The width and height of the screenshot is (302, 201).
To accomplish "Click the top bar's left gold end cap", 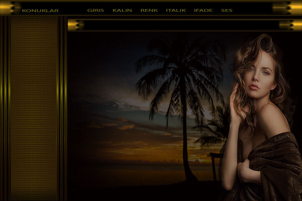I will pyautogui.click(x=10, y=8).
